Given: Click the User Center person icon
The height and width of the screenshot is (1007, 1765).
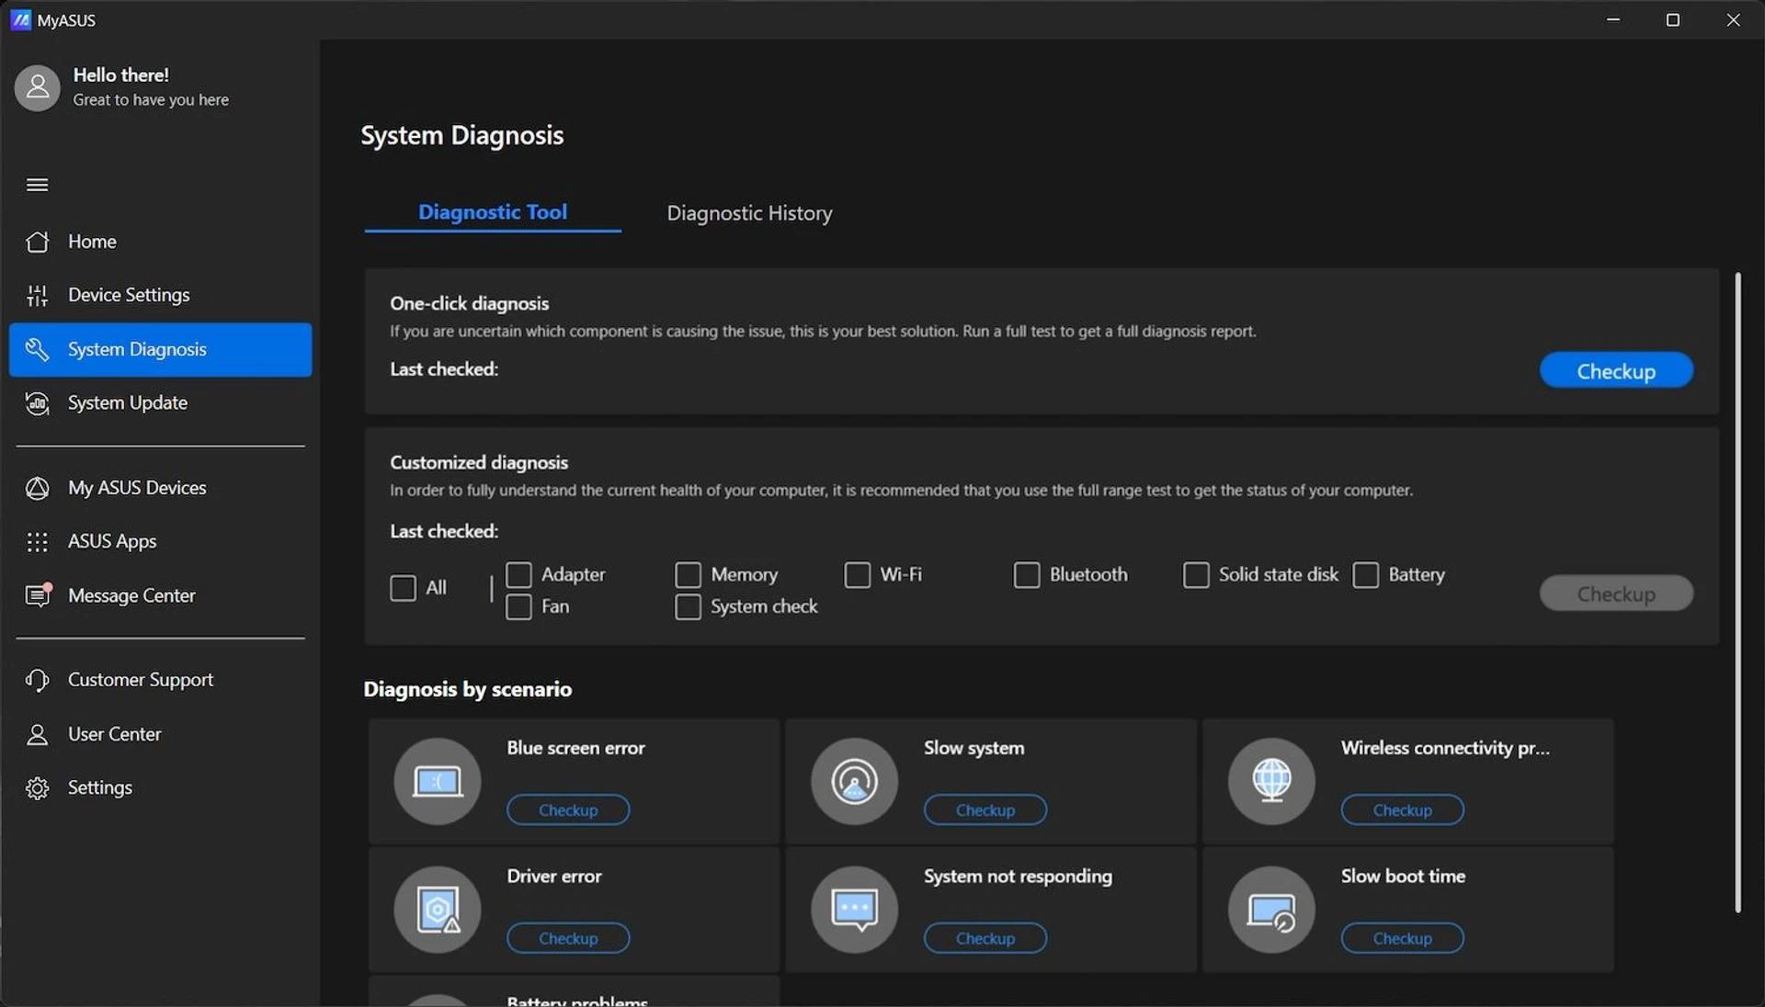Looking at the screenshot, I should (38, 734).
